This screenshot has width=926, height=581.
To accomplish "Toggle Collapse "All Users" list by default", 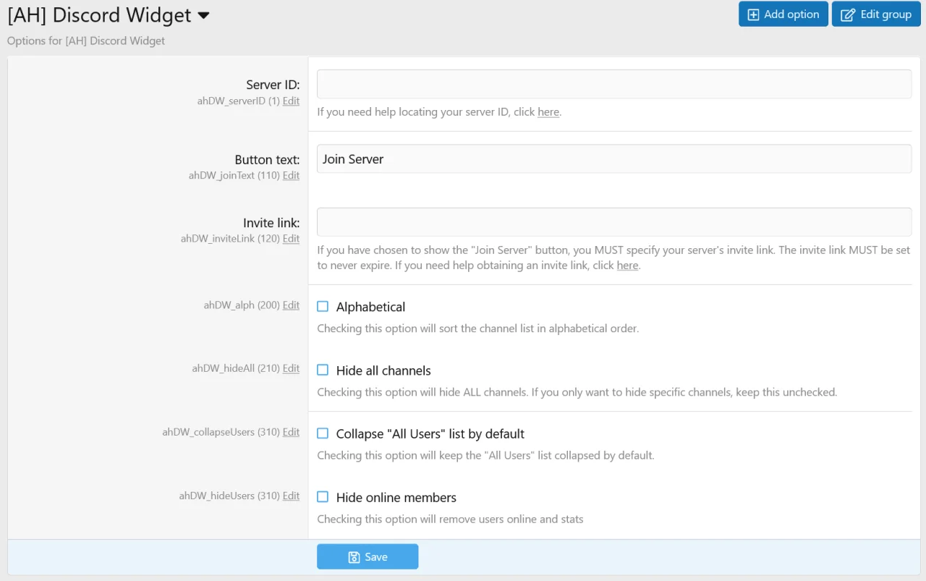I will 323,433.
